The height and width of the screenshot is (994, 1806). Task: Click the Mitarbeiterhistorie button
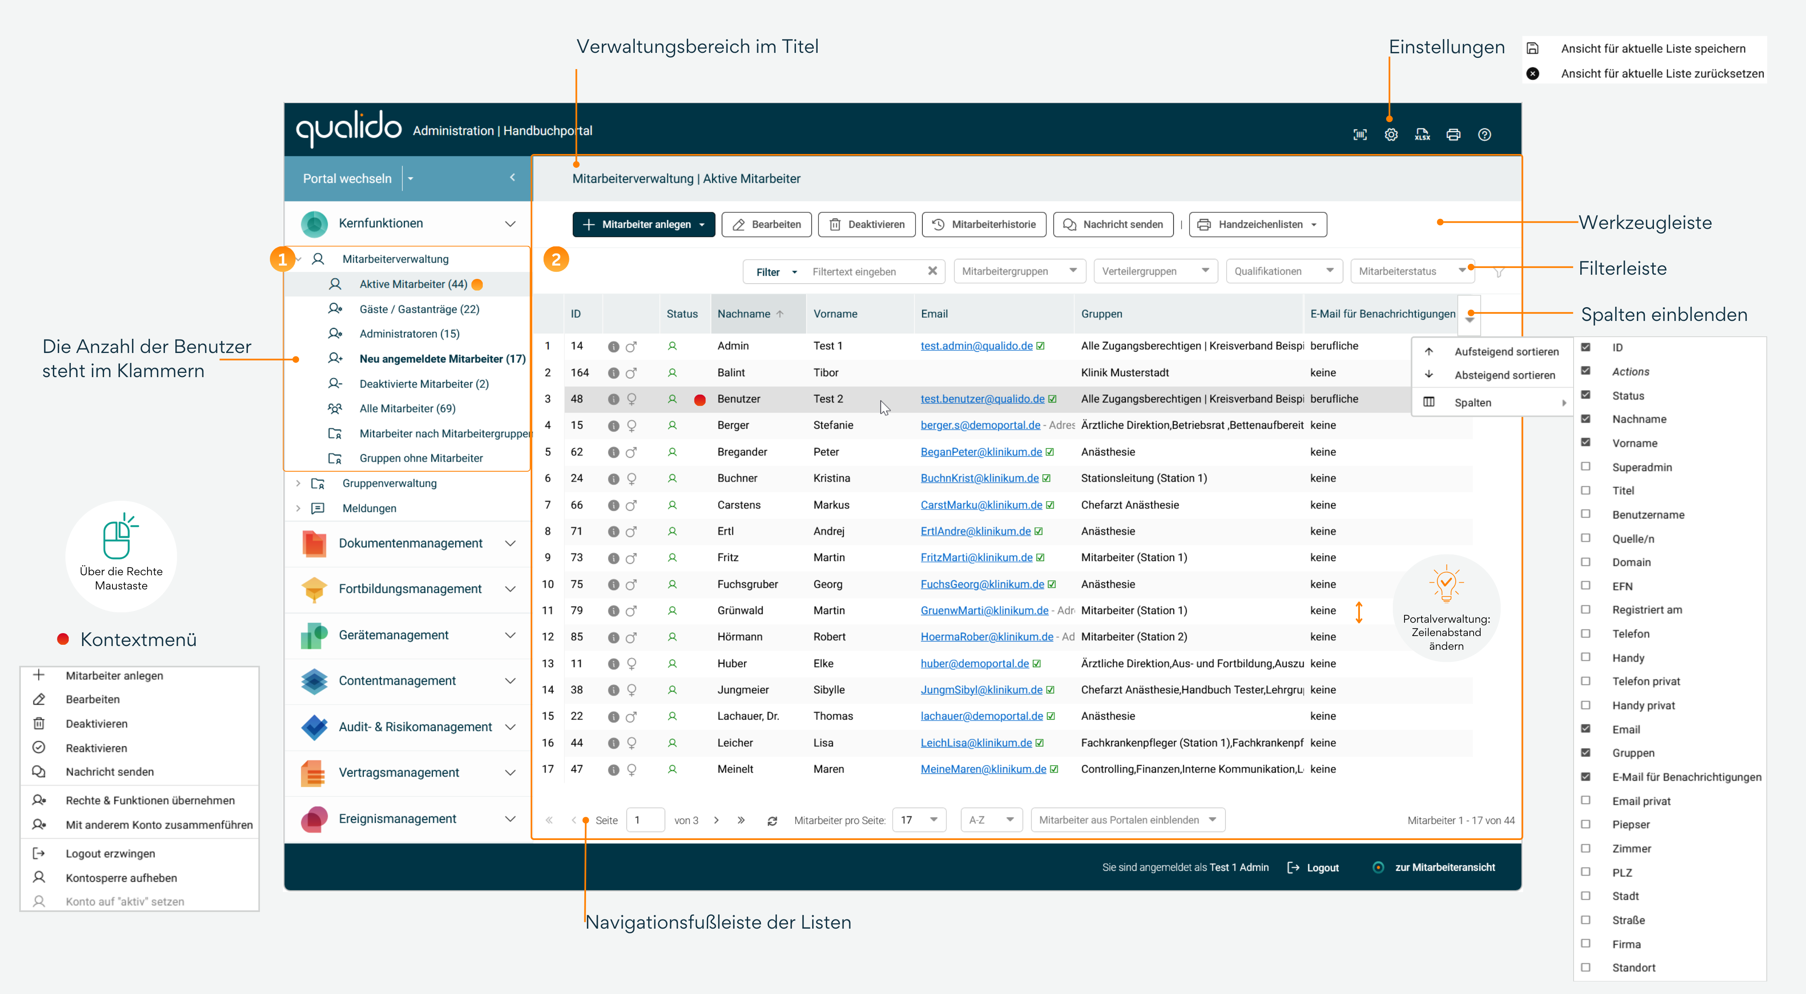click(x=984, y=225)
